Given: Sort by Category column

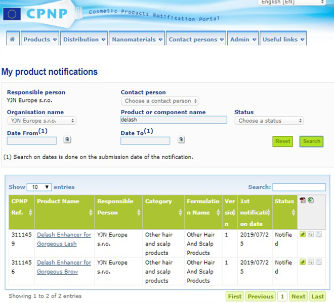Looking at the screenshot, I should (x=163, y=212).
